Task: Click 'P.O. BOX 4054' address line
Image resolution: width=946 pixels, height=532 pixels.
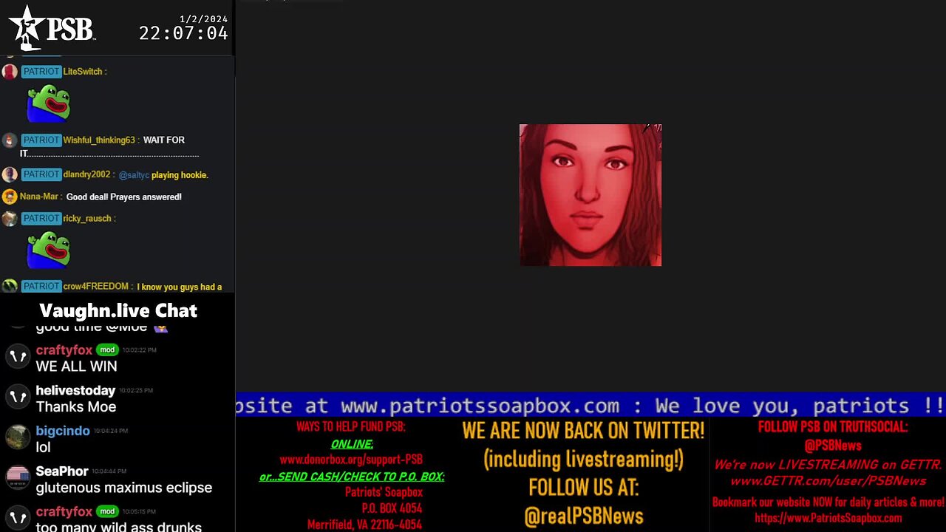Action: point(392,508)
